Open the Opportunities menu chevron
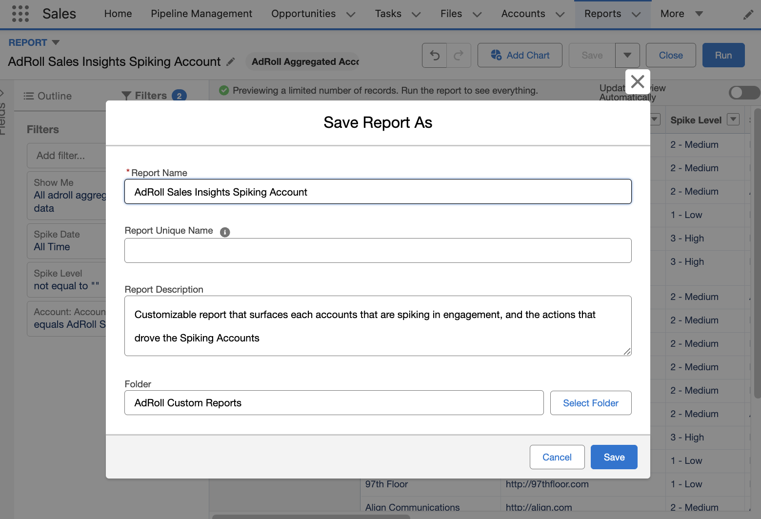 (351, 15)
